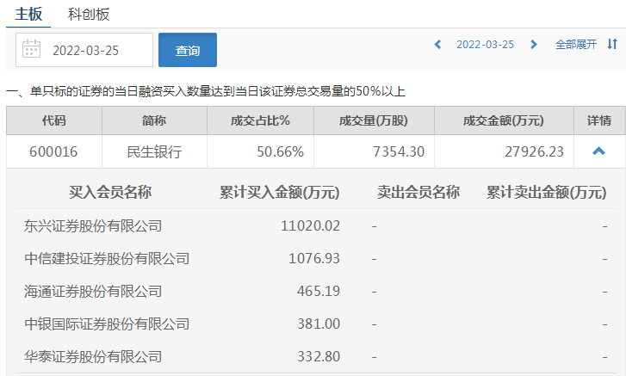
Task: Click the 成交量(万股) column header
Action: [374, 120]
